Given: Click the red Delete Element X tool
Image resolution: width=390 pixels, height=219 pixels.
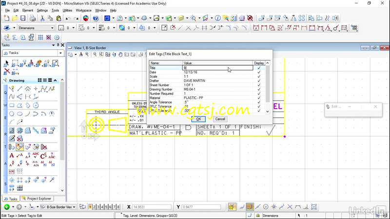Looking at the screenshot, I should tap(7, 71).
